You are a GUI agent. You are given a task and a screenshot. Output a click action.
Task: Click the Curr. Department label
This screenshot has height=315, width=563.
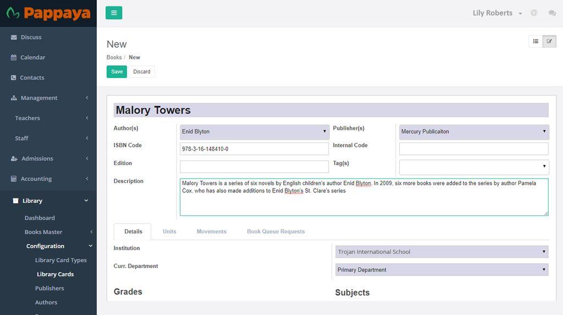pyautogui.click(x=136, y=266)
